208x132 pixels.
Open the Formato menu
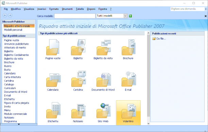click(x=54, y=9)
